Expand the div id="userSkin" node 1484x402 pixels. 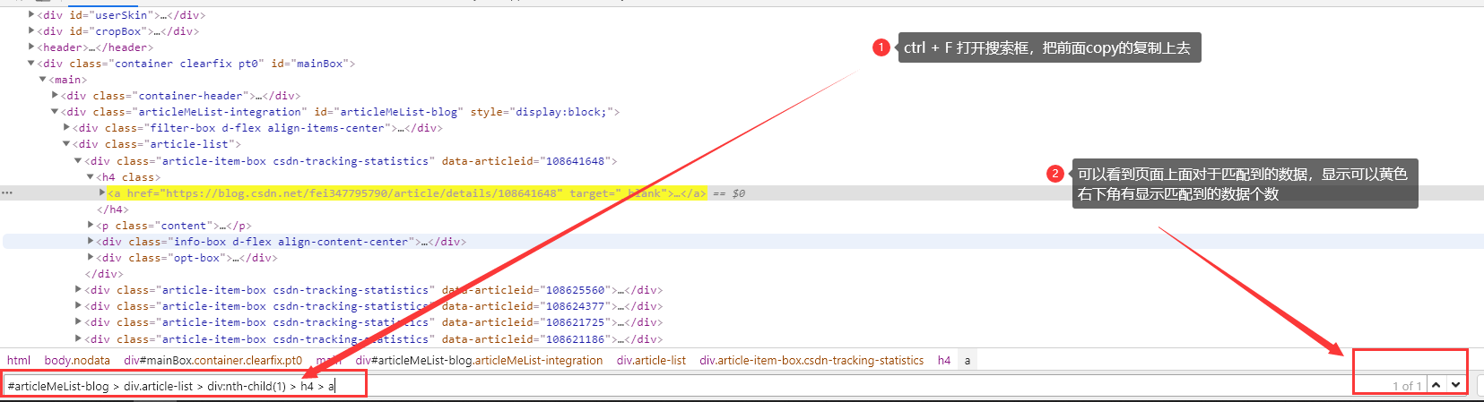coord(32,15)
